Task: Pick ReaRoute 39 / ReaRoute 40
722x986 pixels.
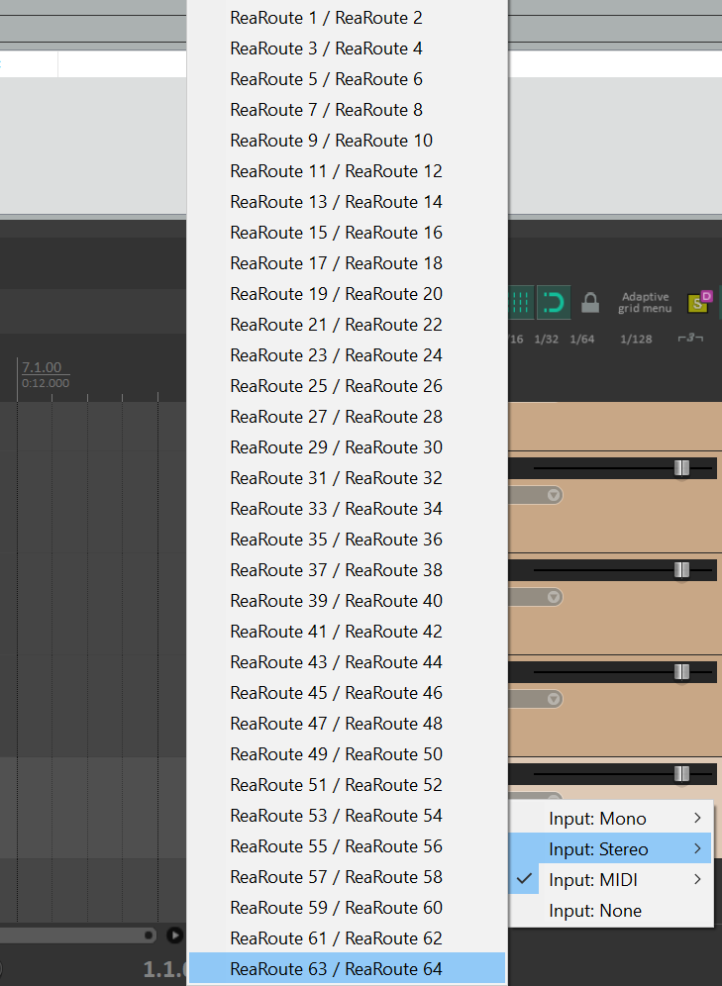Action: pos(348,601)
